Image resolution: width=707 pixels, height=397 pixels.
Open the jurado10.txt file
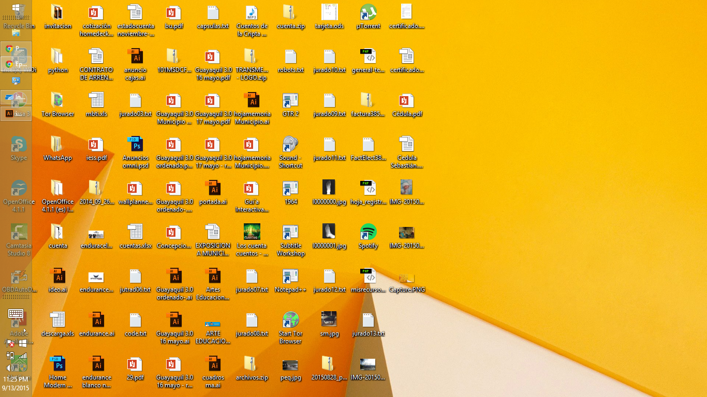330,60
